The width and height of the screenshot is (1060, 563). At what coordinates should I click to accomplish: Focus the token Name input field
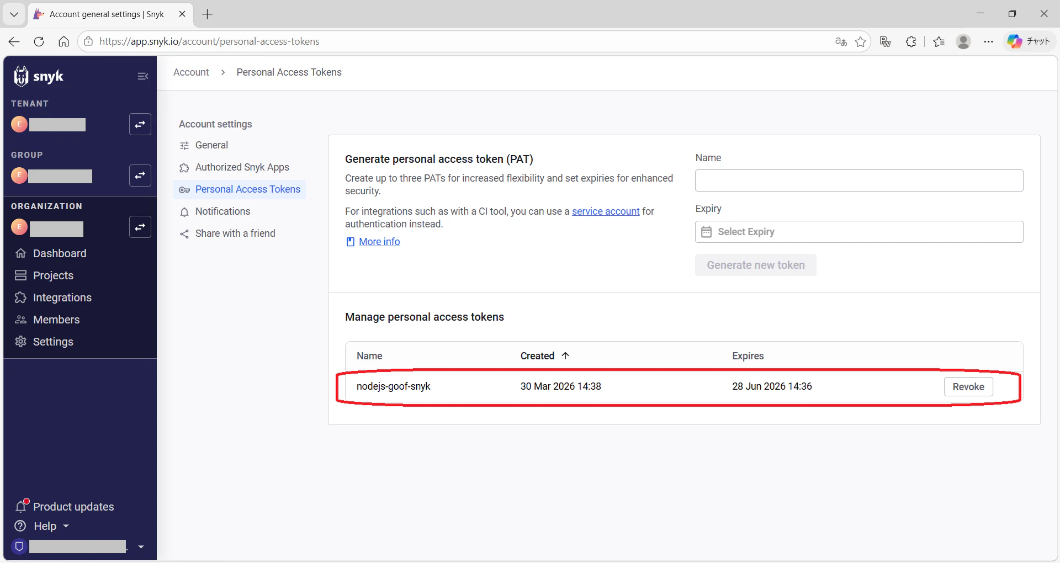[x=858, y=180]
